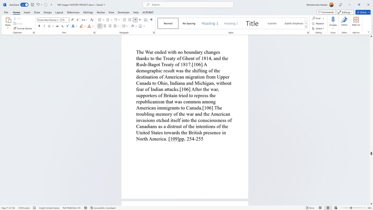Screen dimensions: 373x210
Task: Expand the Styles gallery
Action: (306, 27)
